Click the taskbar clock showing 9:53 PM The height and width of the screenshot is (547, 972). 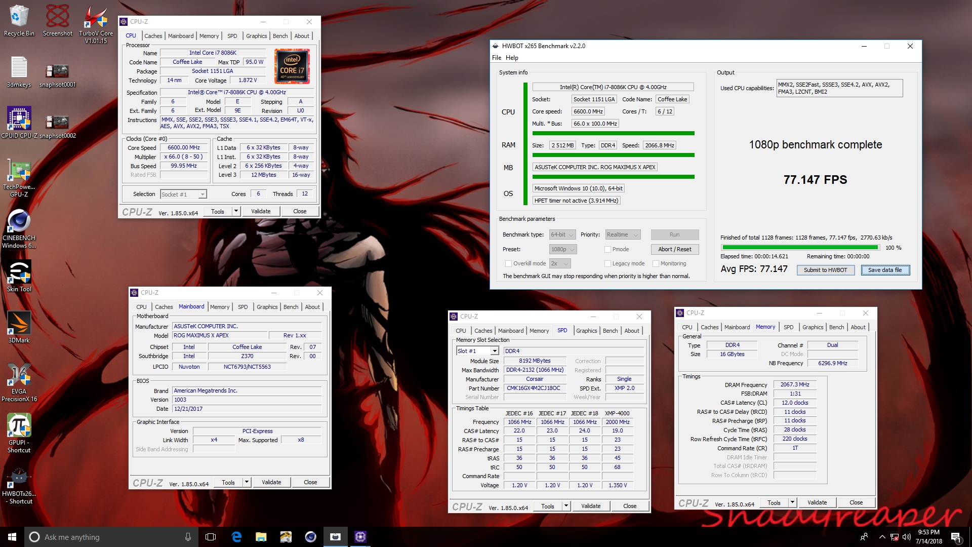pyautogui.click(x=928, y=537)
